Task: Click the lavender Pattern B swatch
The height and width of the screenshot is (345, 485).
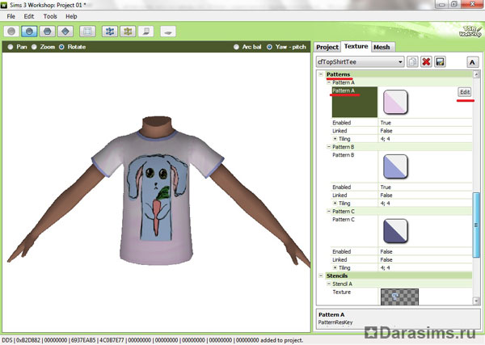Action: tap(395, 166)
